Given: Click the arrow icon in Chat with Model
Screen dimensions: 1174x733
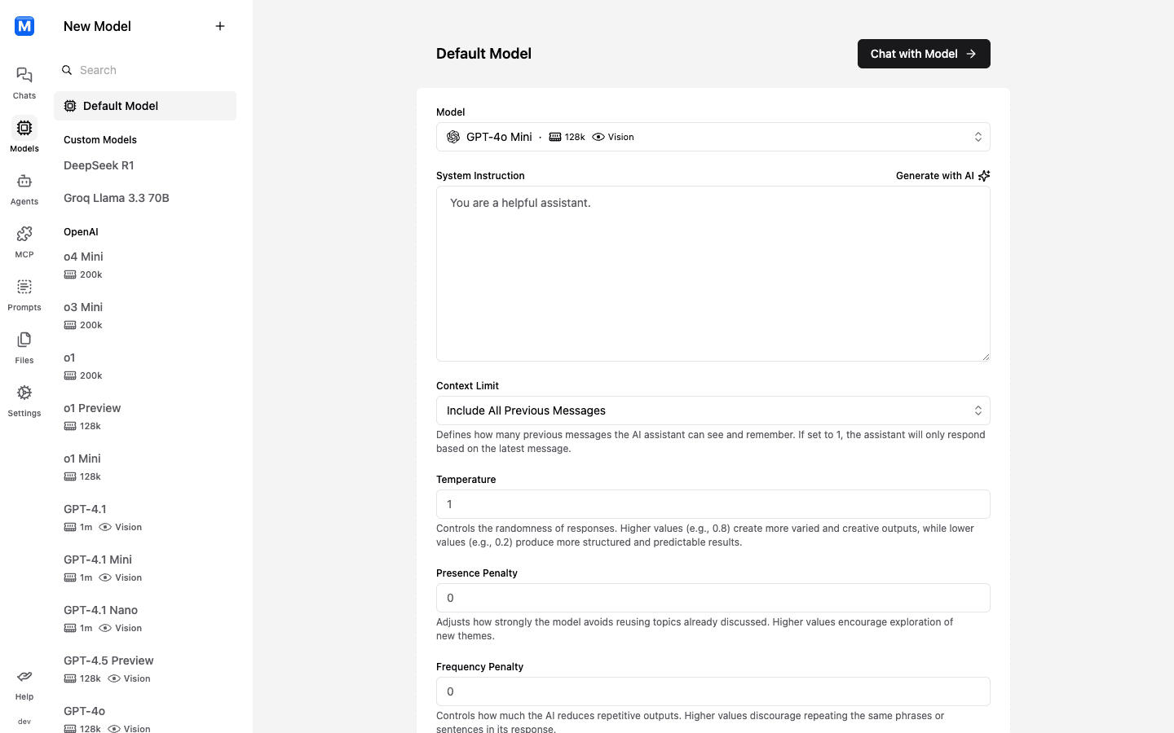Looking at the screenshot, I should [x=971, y=54].
